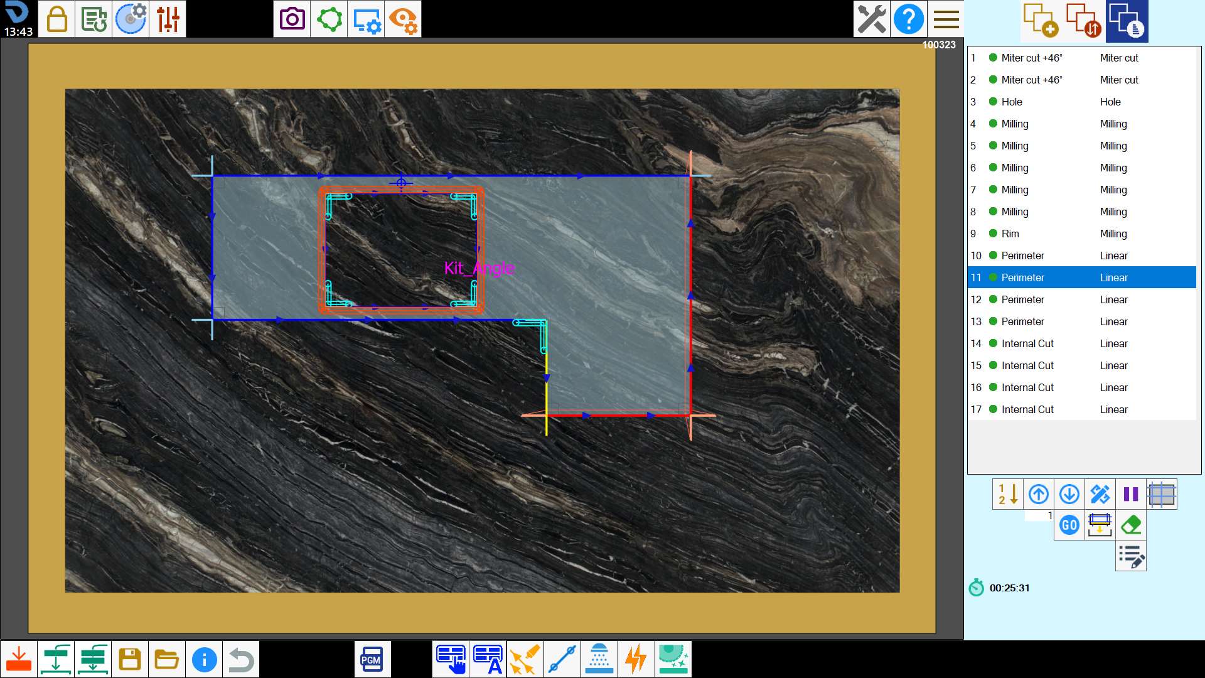Image resolution: width=1205 pixels, height=678 pixels.
Task: Open the help question mark
Action: pos(909,19)
